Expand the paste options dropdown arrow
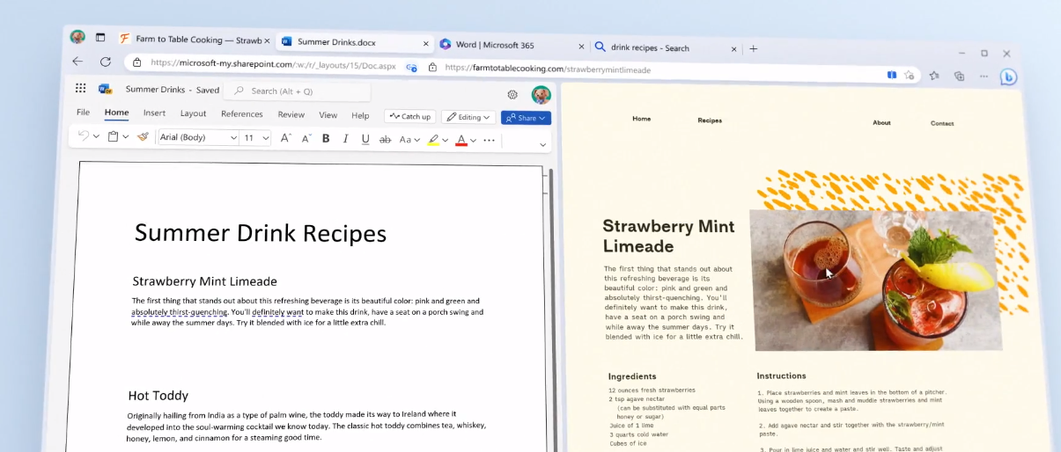1061x452 pixels. [x=126, y=137]
